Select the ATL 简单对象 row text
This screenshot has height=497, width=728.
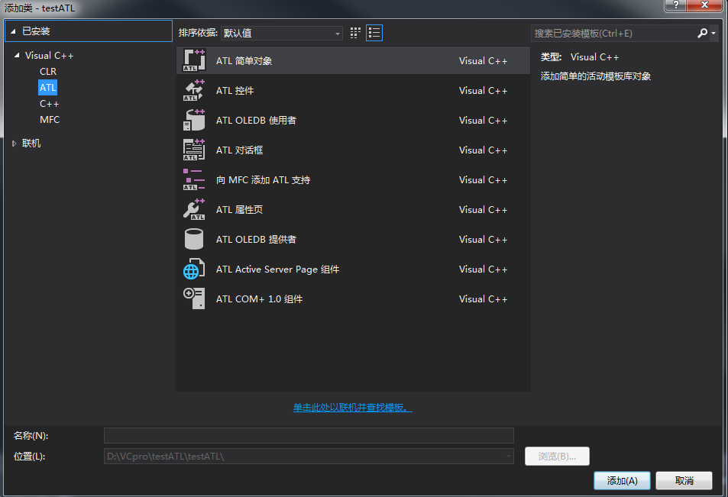(x=244, y=60)
